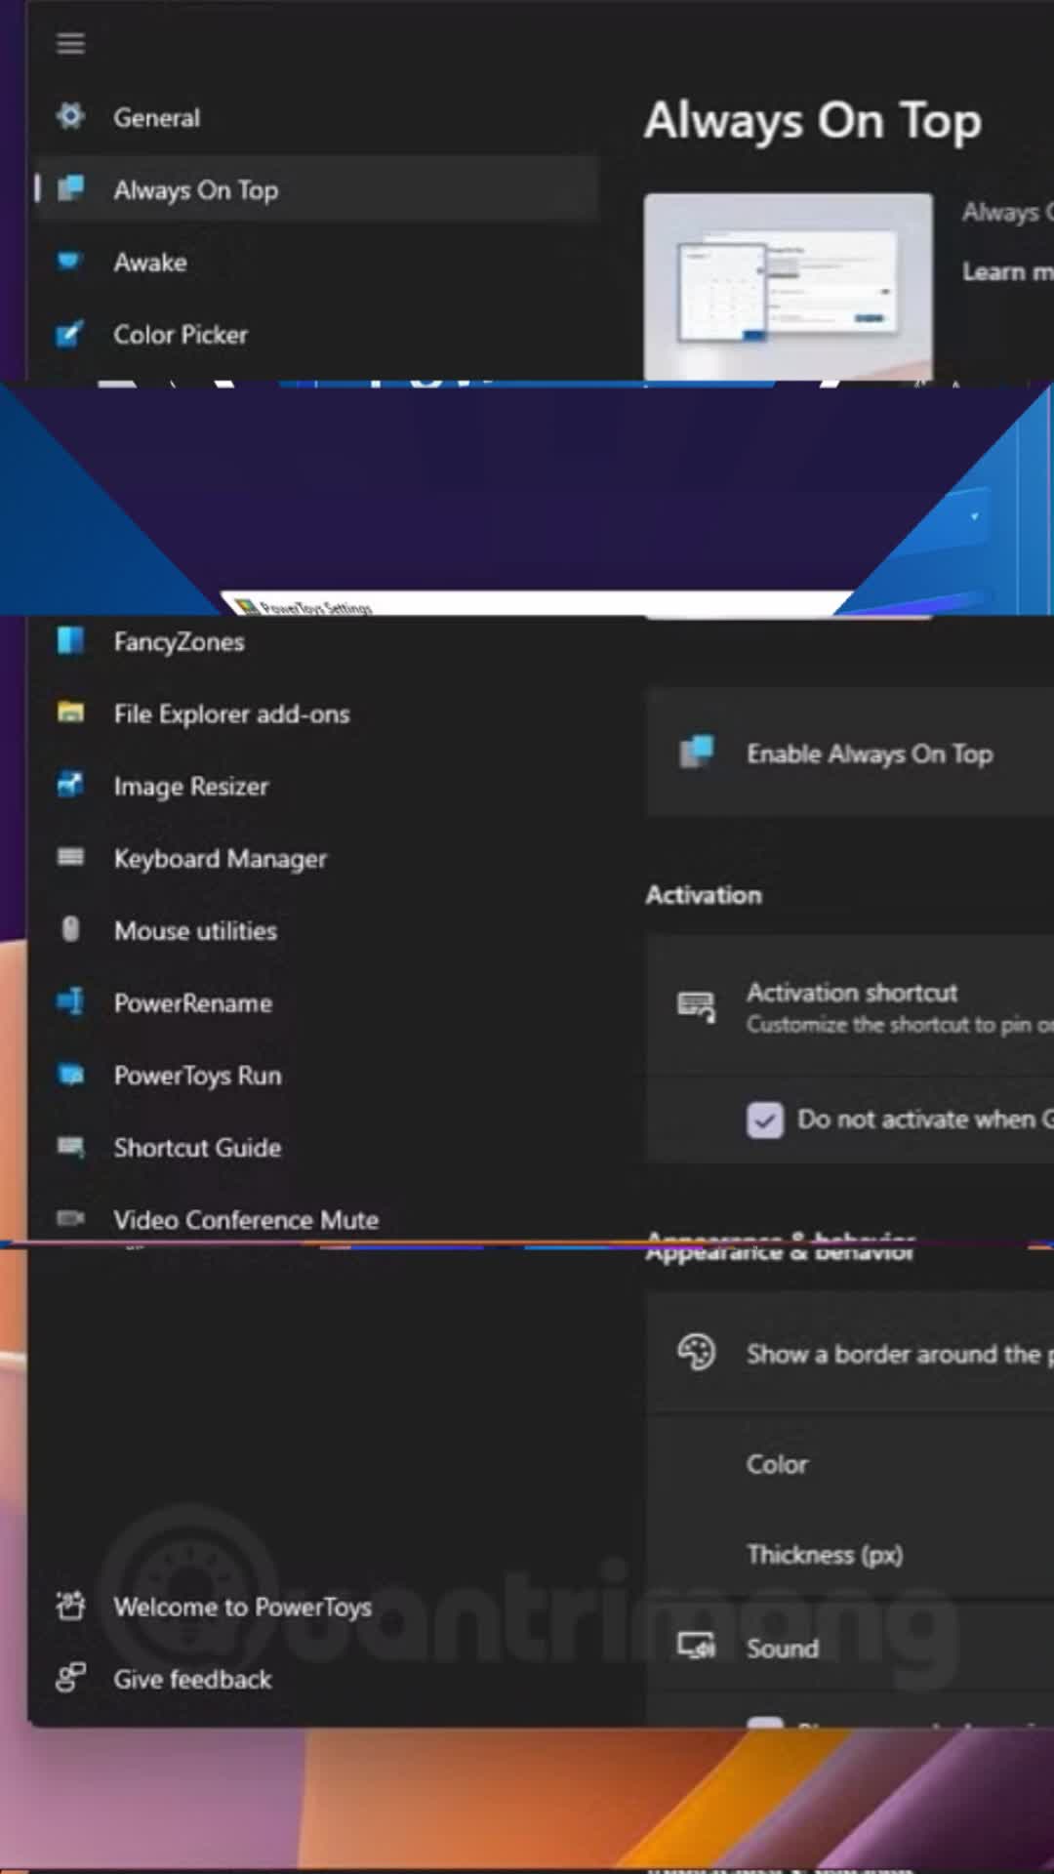Click the border palette icon

[697, 1353]
